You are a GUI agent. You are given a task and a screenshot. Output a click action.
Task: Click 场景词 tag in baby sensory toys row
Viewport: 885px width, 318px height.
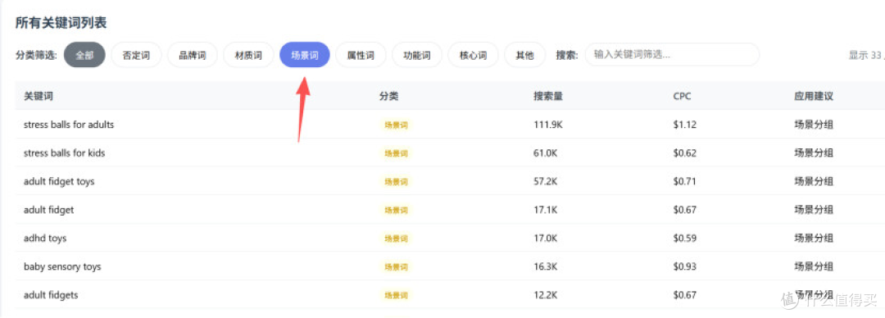coord(396,266)
